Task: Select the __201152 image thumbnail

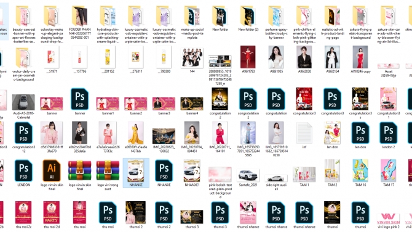Action: coord(108,57)
